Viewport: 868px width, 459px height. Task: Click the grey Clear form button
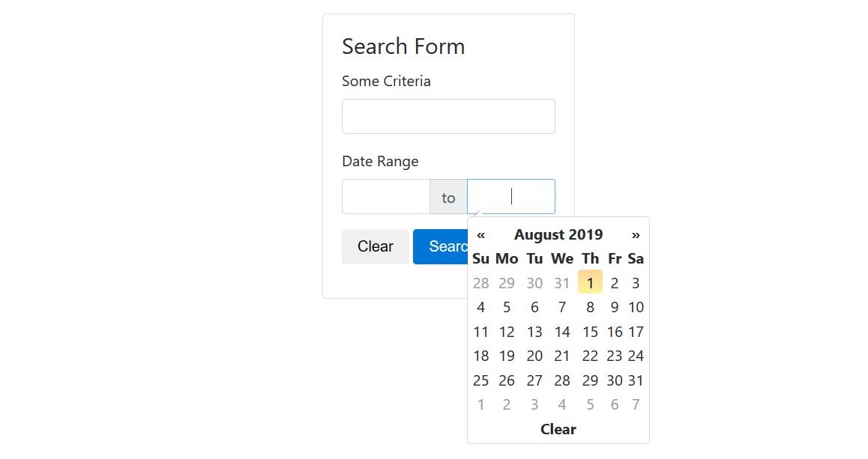pyautogui.click(x=376, y=246)
